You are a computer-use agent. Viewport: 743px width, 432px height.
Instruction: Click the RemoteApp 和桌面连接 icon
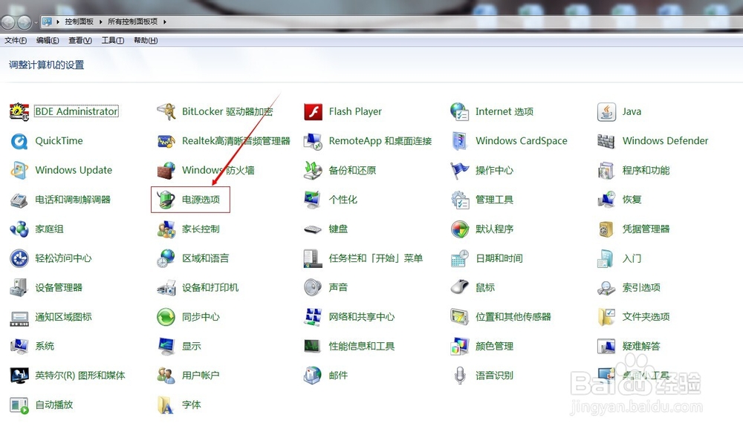pyautogui.click(x=314, y=141)
